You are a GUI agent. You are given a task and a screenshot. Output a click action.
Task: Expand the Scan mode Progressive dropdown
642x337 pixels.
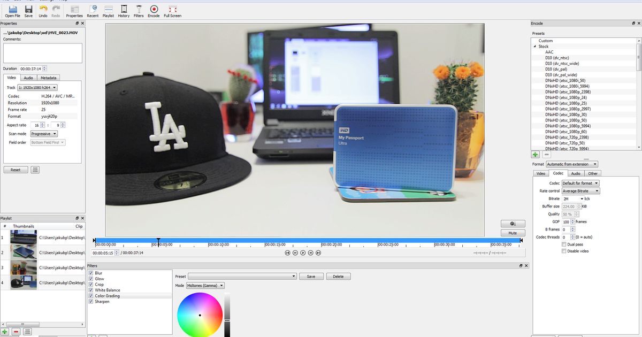(x=43, y=134)
